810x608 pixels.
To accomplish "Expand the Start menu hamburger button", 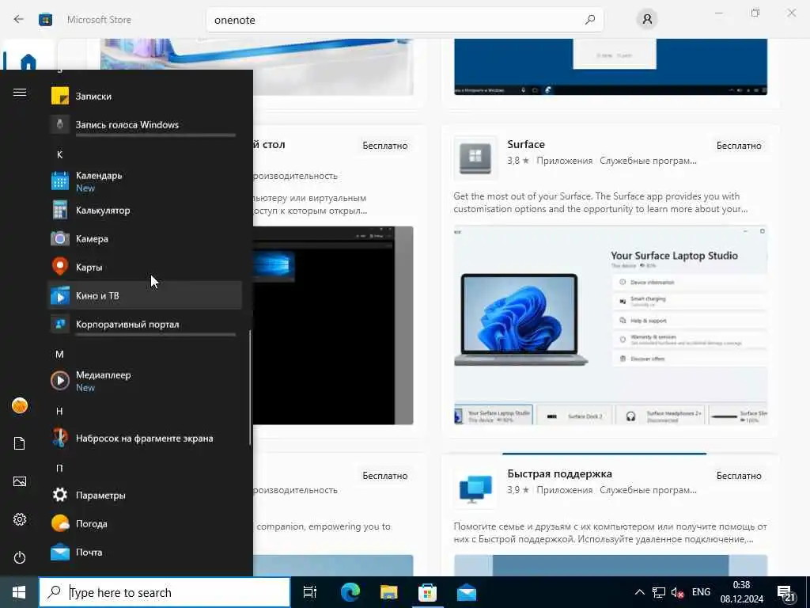I will coord(20,93).
